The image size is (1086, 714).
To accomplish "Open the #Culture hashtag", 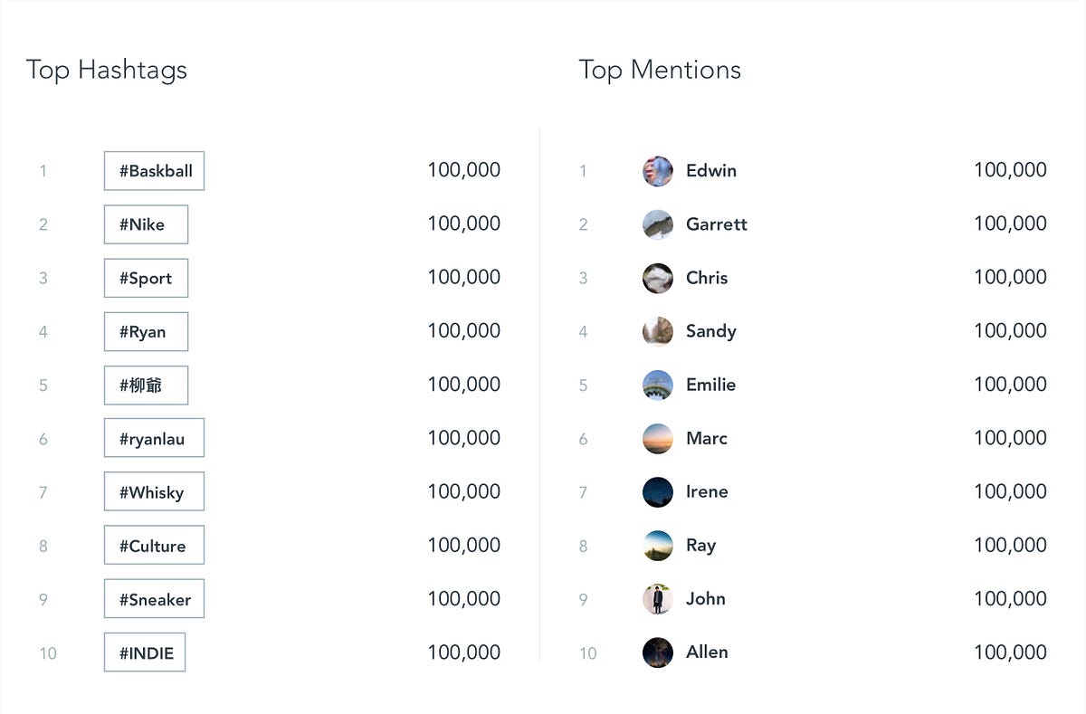I will click(x=155, y=546).
